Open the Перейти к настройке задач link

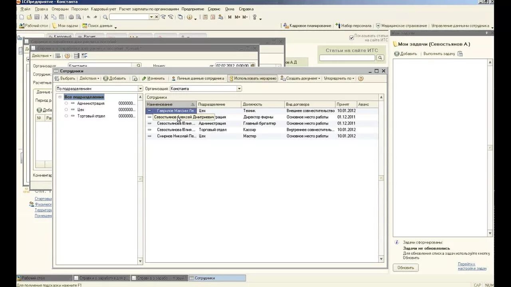coord(472,266)
